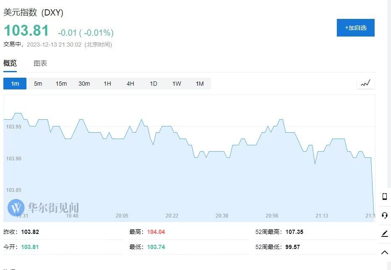Choose the 4H chart period
391x270 pixels.
131,84
